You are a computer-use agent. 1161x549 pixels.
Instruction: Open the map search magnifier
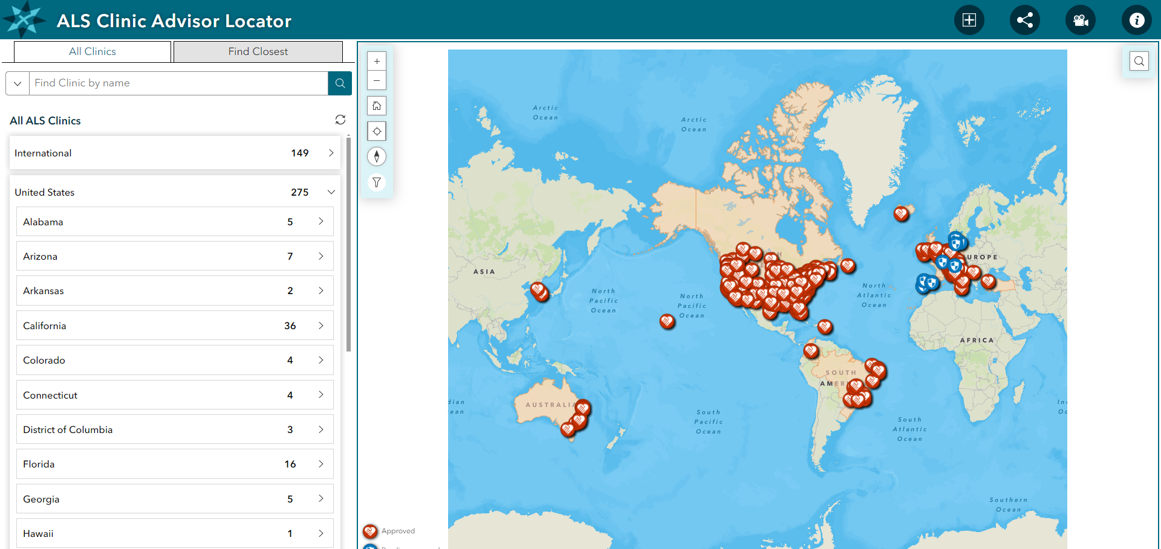pos(1139,61)
